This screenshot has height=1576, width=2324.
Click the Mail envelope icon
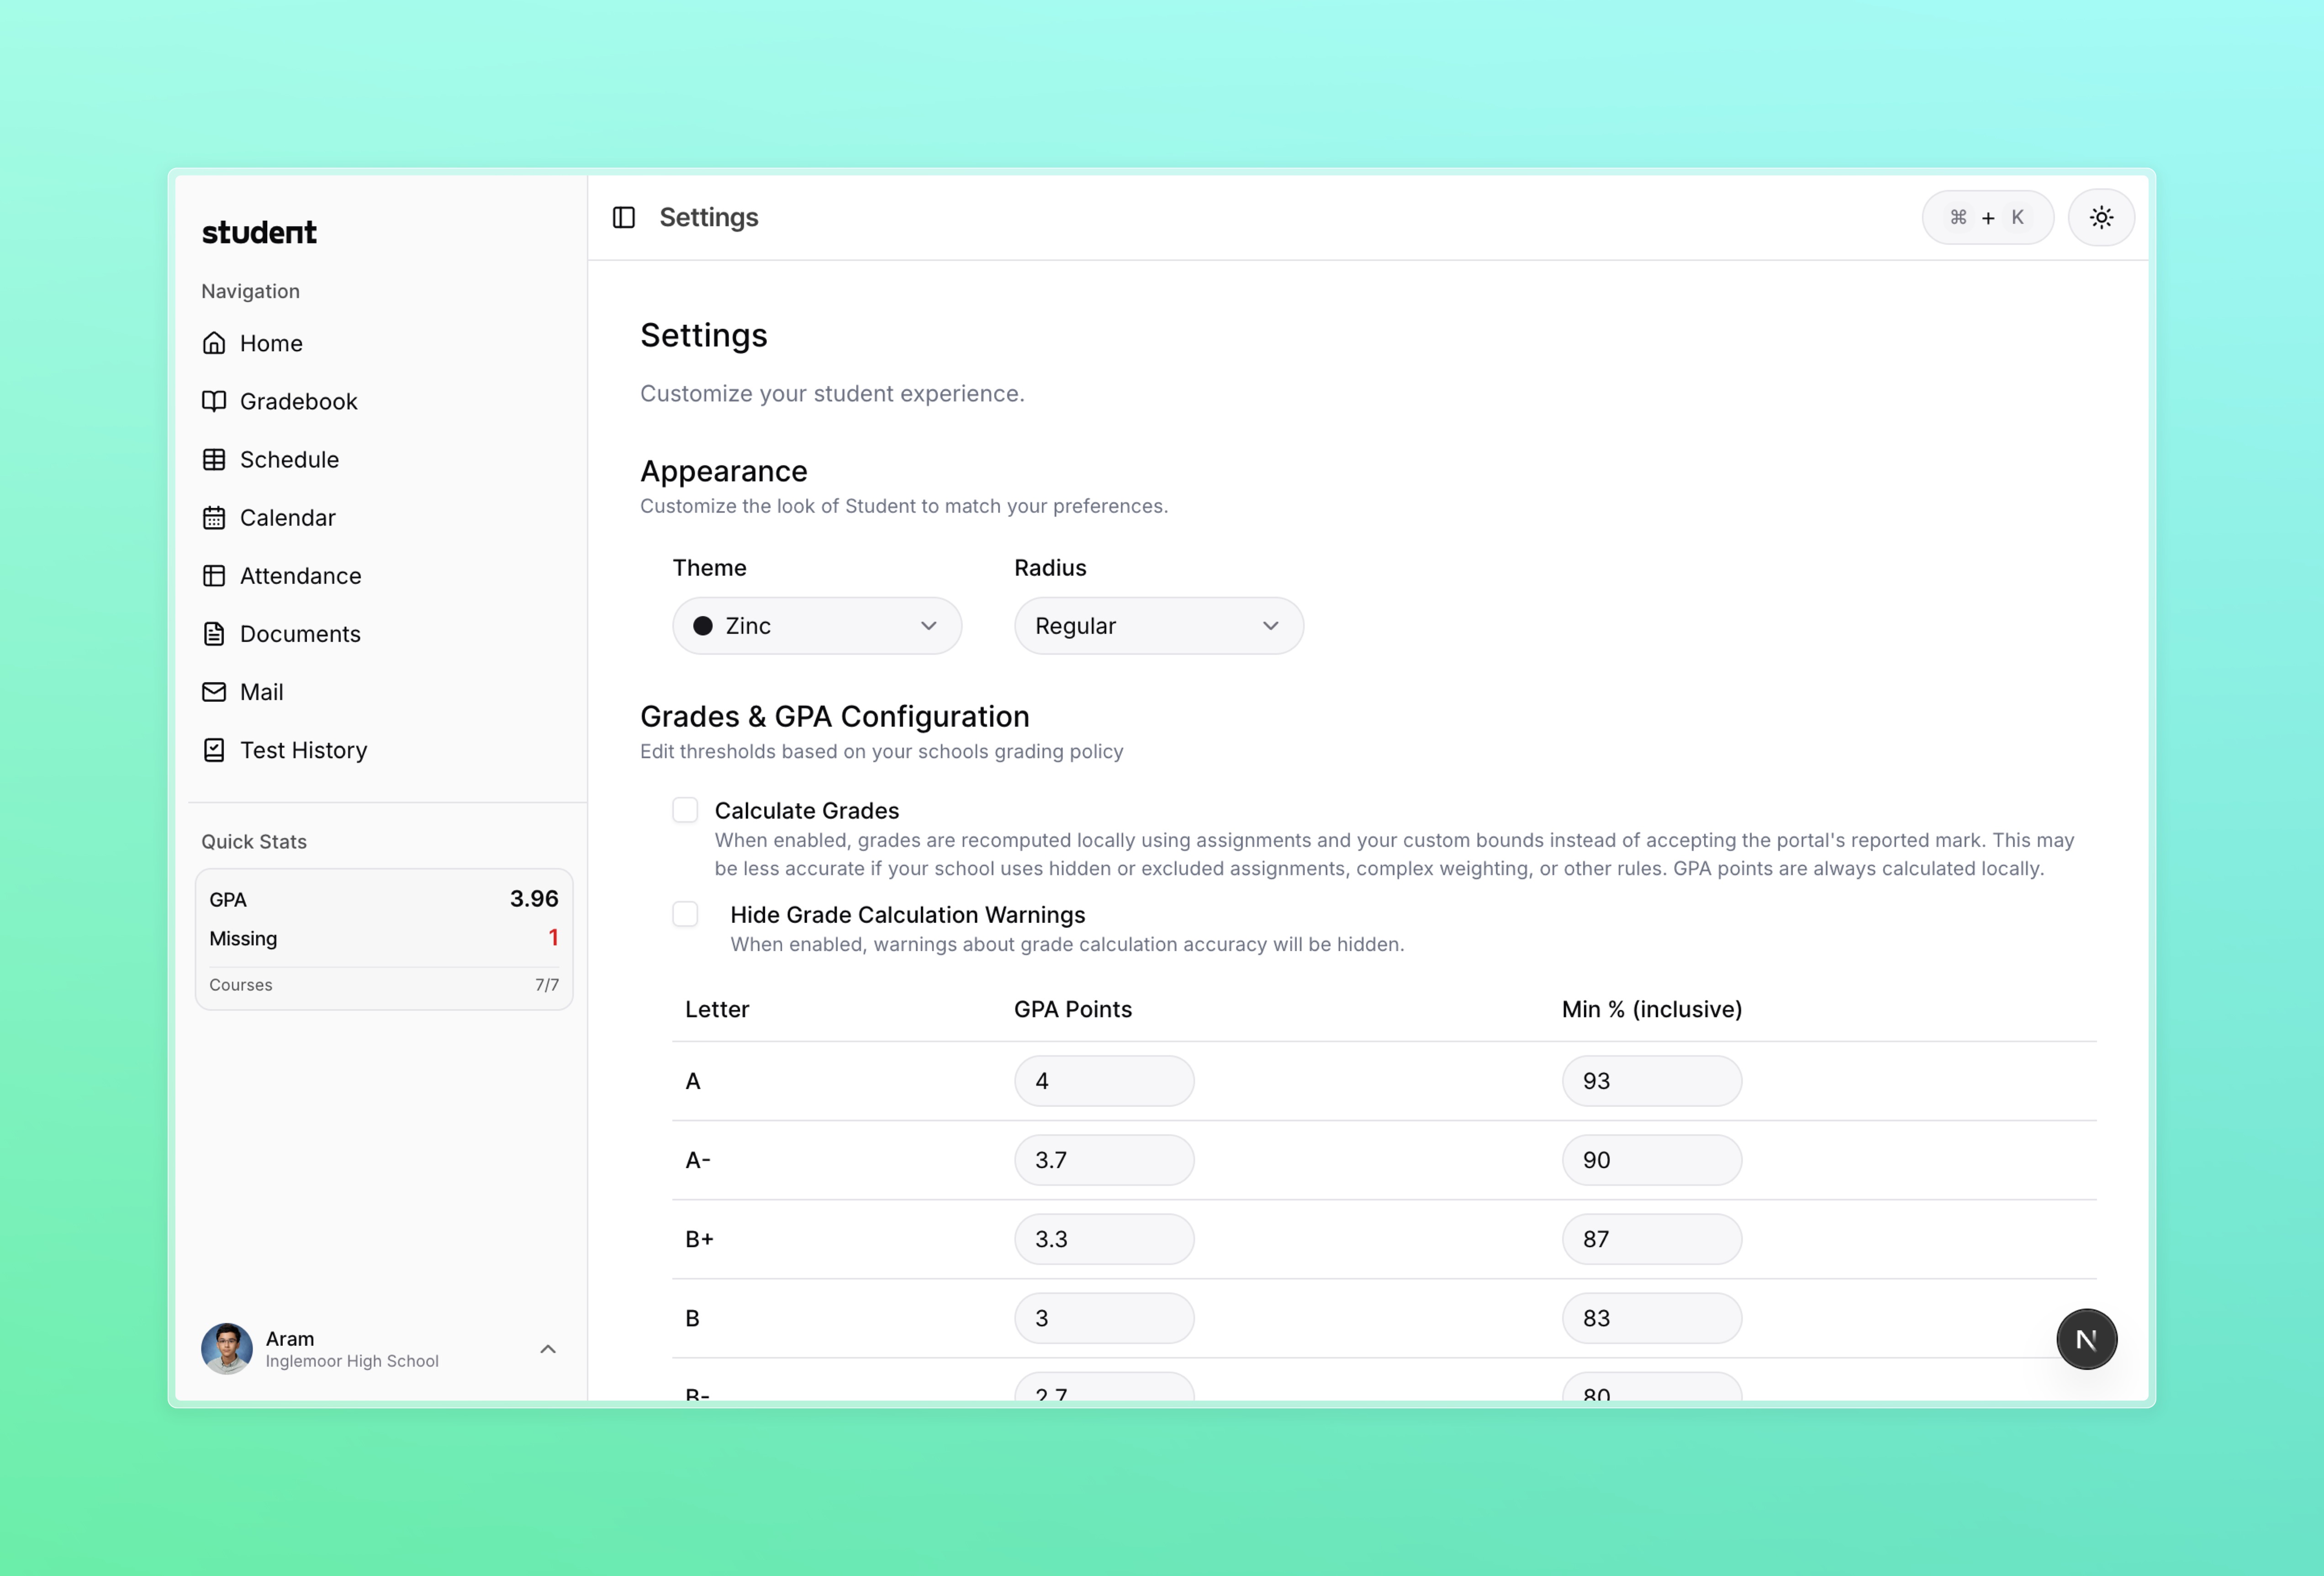click(x=214, y=692)
